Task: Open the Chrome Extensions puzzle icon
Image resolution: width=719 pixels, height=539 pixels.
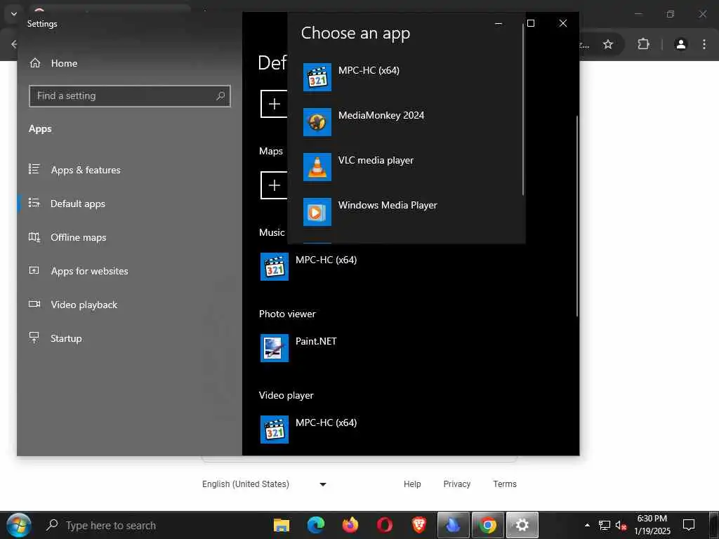Action: click(643, 44)
